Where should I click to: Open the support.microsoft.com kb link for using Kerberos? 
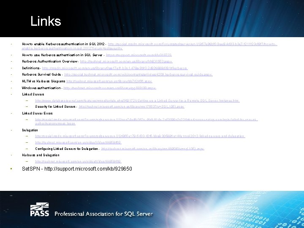[139, 55]
